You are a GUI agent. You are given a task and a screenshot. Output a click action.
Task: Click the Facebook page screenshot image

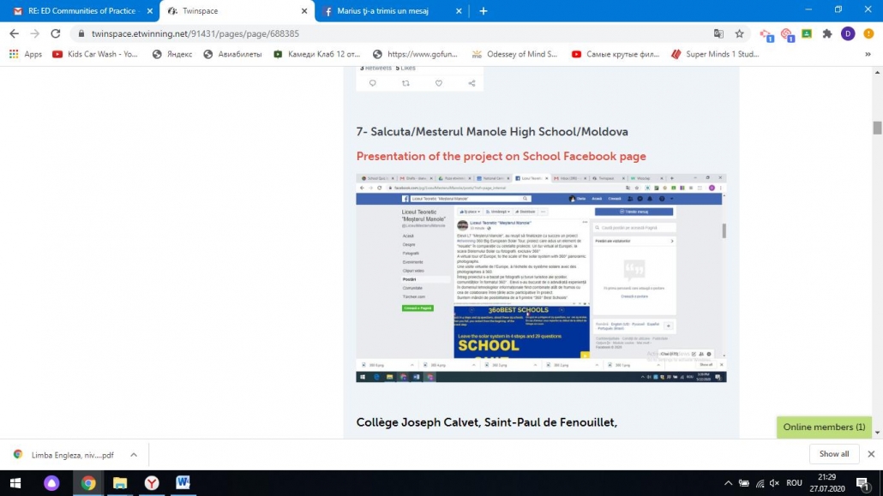(541, 278)
